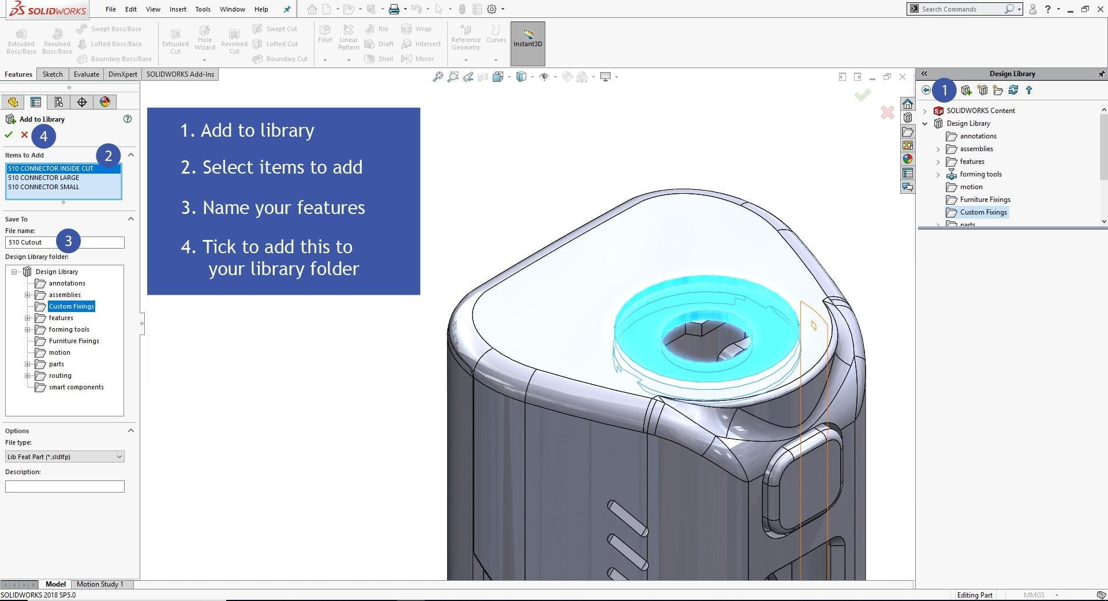This screenshot has width=1108, height=601.
Task: Switch to FeatureManager design tree tab
Action: coord(13,102)
